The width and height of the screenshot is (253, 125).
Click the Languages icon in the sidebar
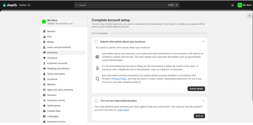coord(44,117)
